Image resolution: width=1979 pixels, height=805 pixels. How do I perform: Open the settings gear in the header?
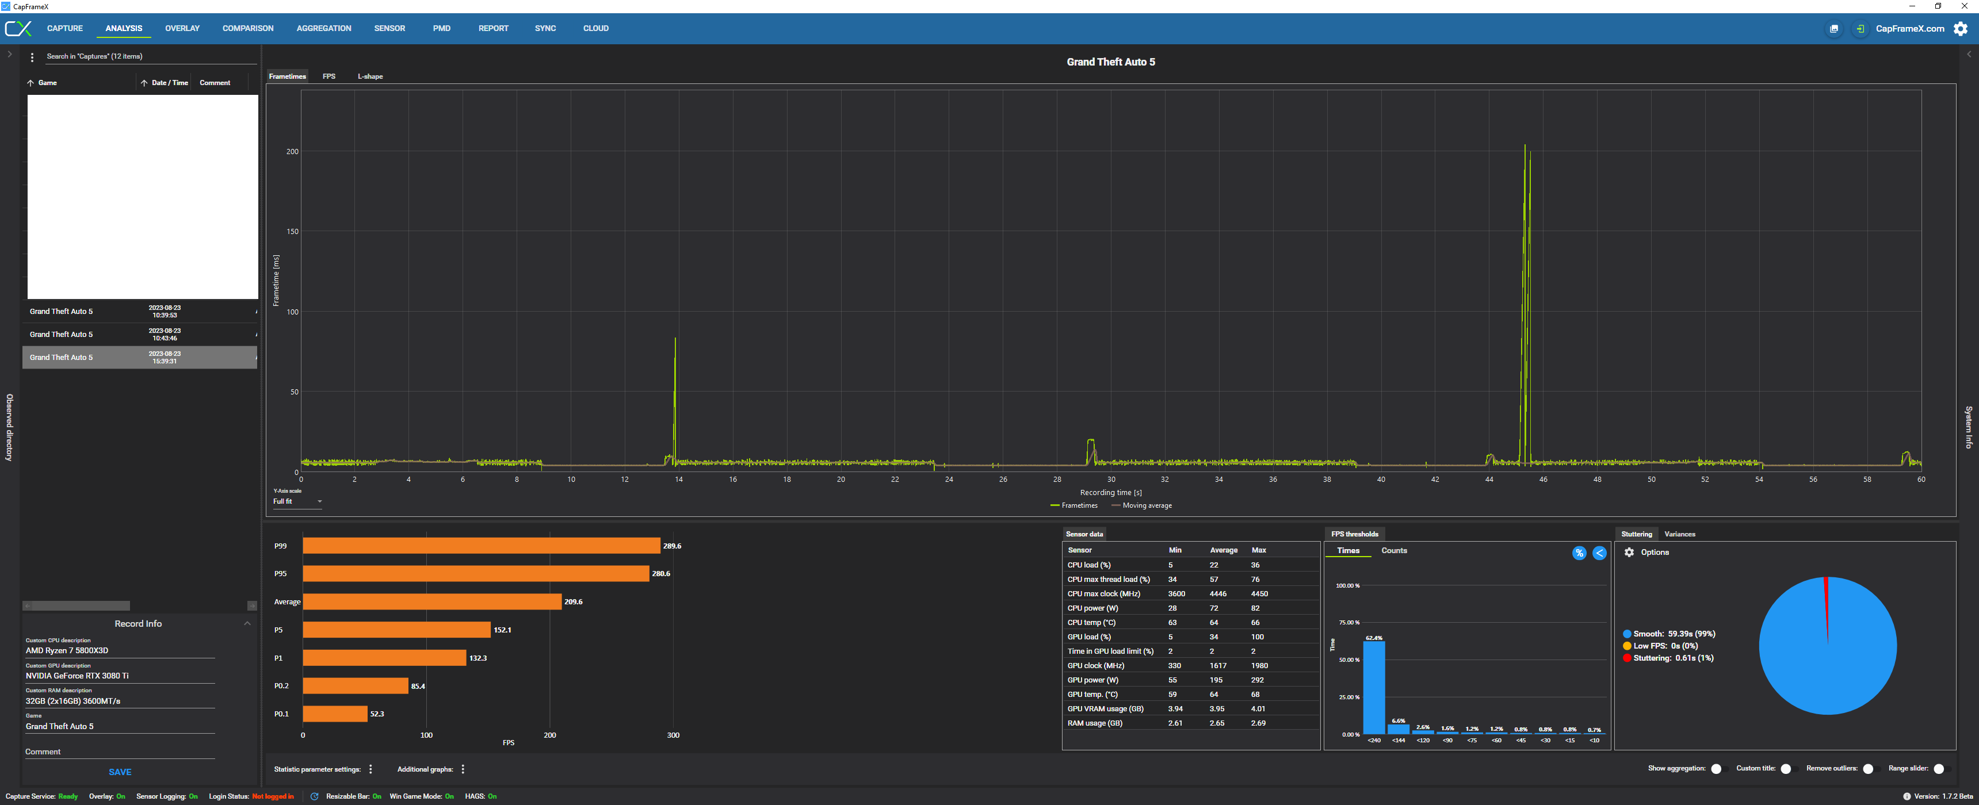pos(1960,28)
